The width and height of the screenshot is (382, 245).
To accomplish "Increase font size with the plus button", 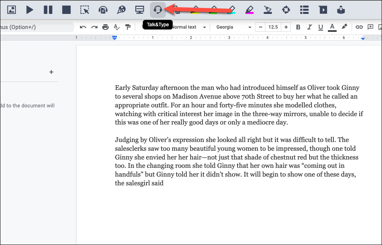I will point(286,27).
